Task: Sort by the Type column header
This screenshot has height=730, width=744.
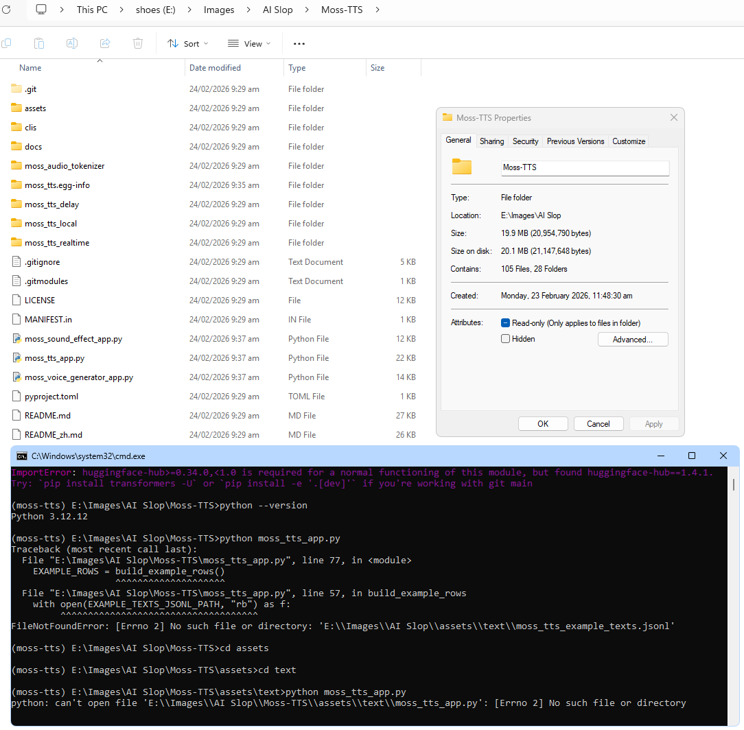Action: tap(297, 68)
